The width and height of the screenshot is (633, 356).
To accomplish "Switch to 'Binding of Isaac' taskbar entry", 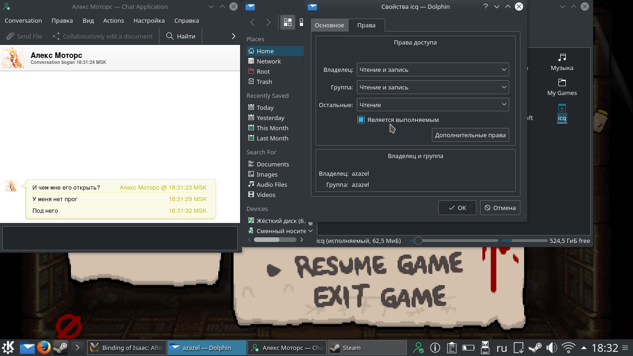I will [x=127, y=348].
